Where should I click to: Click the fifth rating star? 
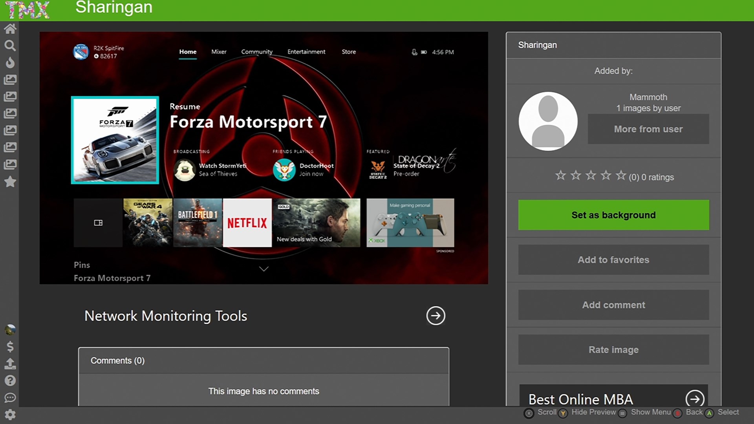pos(620,175)
